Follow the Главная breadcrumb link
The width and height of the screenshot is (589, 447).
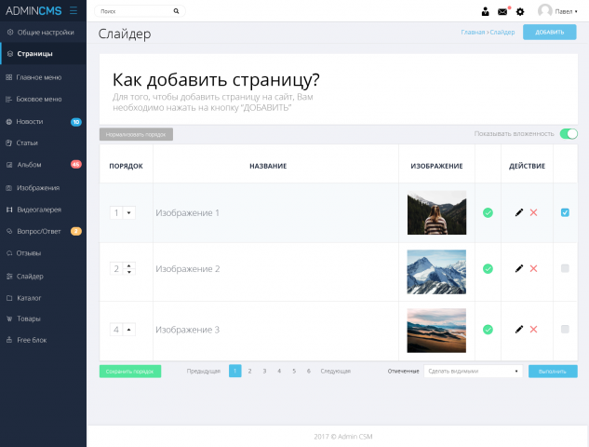473,33
